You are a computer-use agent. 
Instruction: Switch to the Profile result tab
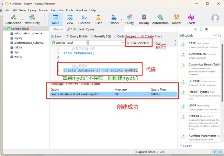[x=85, y=84]
